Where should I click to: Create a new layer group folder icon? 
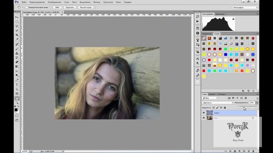click(x=244, y=151)
